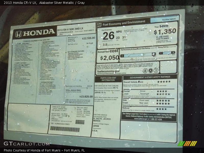204x153 pixels.
Task: Click the 'JAPAN 15 %' foreign parts content line
Action: tap(100, 93)
